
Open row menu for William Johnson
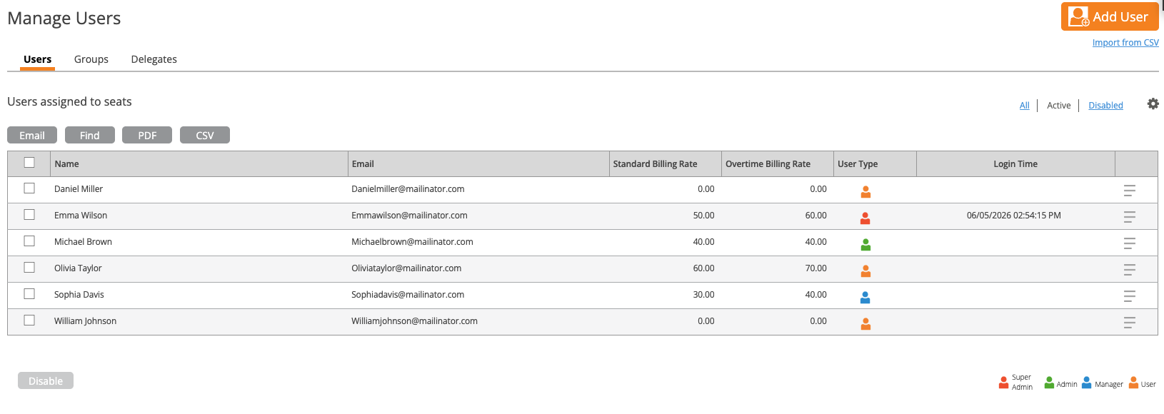pos(1129,323)
